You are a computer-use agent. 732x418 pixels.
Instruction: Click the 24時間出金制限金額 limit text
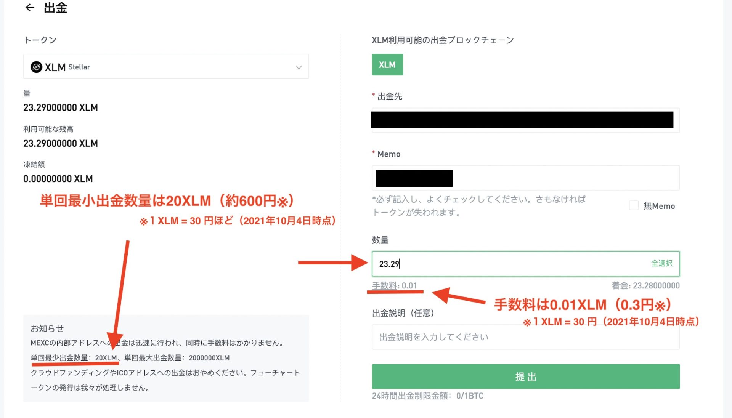pyautogui.click(x=427, y=396)
